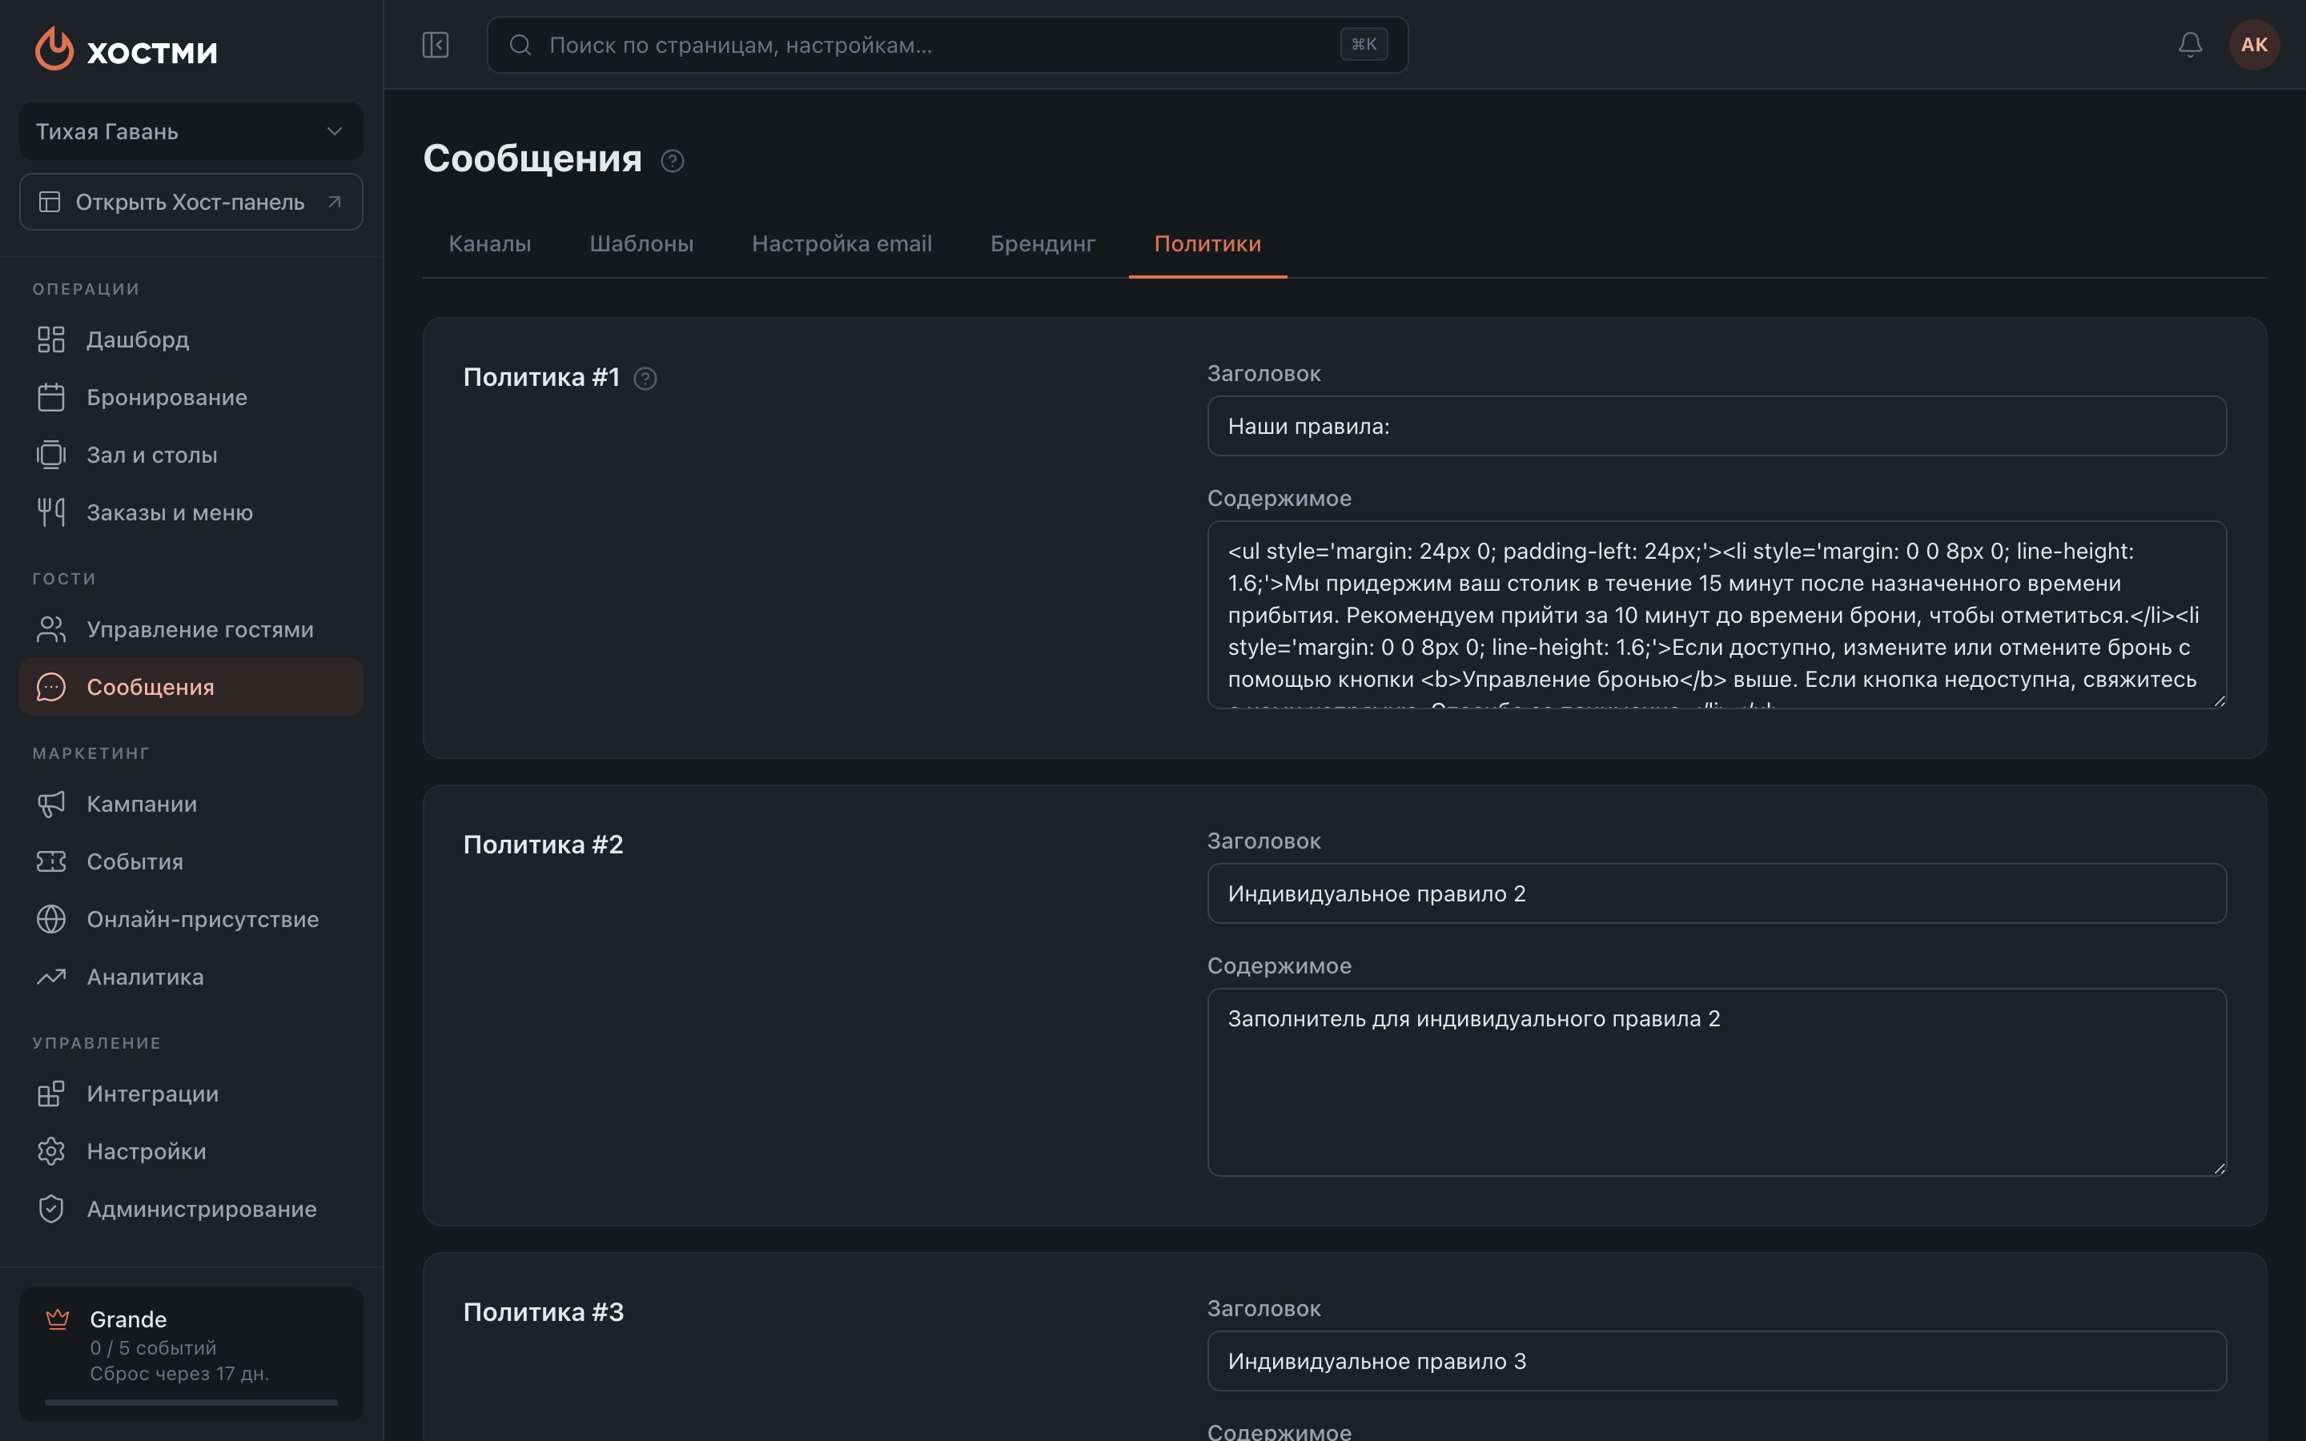The height and width of the screenshot is (1441, 2306).
Task: Click the Администрирование shield icon
Action: click(51, 1209)
